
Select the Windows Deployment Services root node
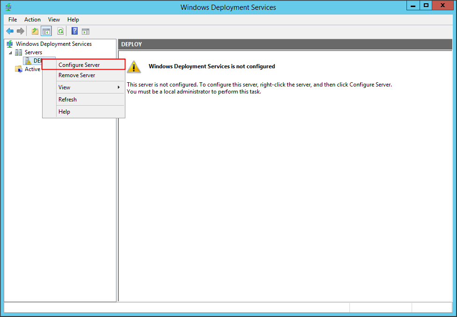pyautogui.click(x=53, y=44)
